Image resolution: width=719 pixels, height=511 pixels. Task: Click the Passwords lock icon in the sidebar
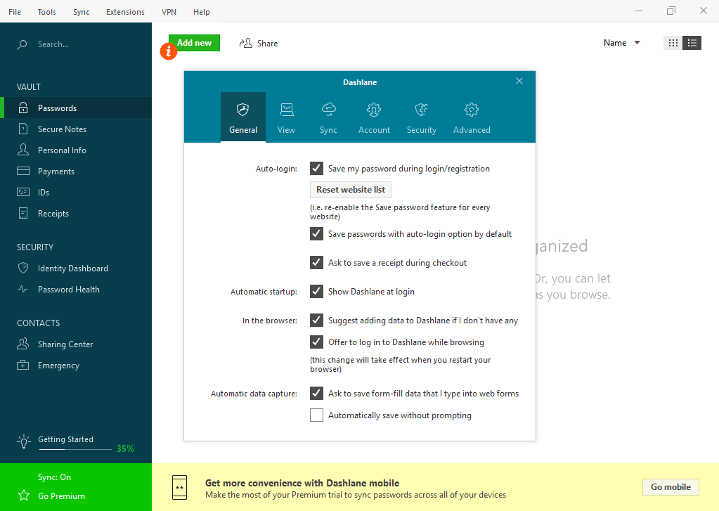coord(23,108)
